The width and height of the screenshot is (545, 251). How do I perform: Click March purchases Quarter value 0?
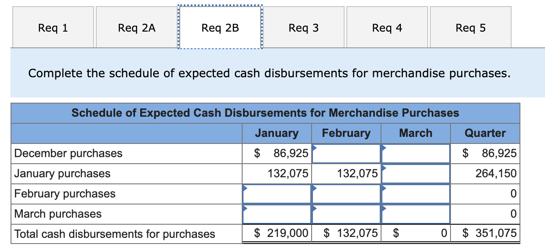[x=485, y=214]
